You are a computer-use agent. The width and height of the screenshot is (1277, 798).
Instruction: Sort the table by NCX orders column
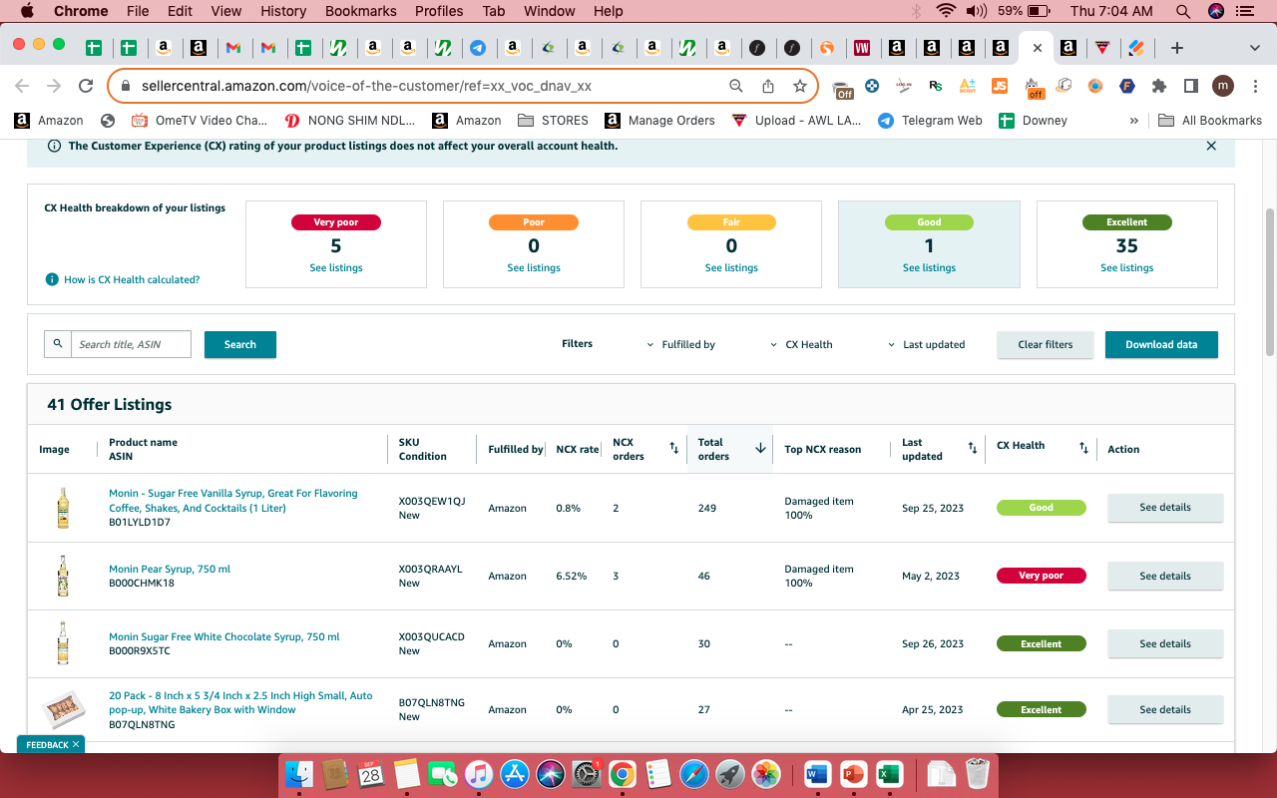pos(673,448)
